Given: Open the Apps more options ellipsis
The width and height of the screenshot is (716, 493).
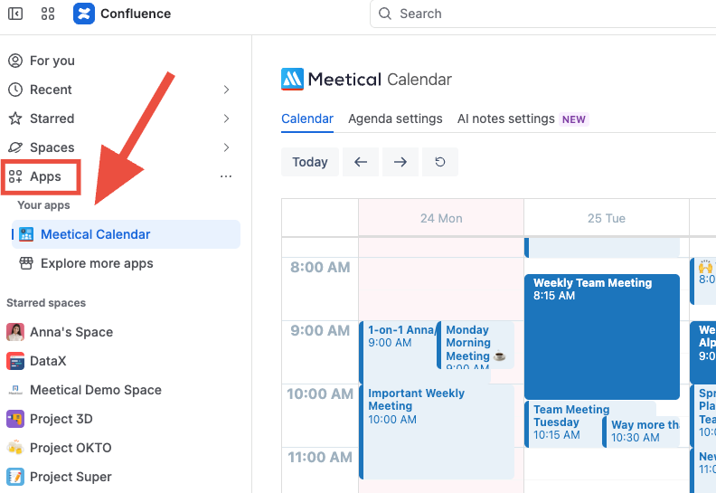Looking at the screenshot, I should click(226, 176).
